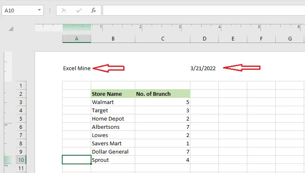Click the Cancel X icon in formula bar

63,10
